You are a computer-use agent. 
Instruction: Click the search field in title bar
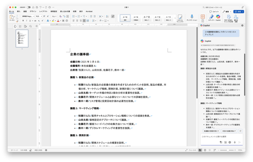point(221,7)
